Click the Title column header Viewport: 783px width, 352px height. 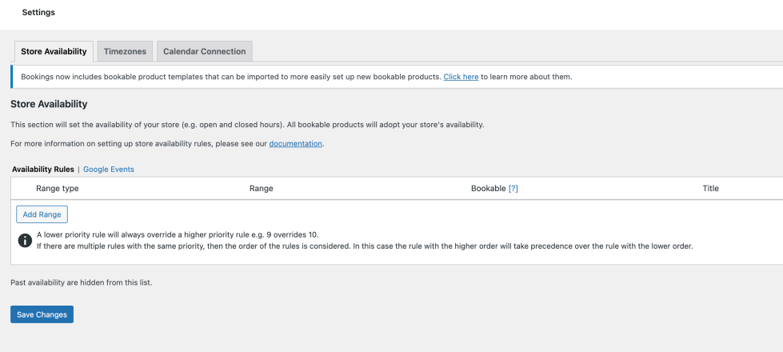click(710, 189)
